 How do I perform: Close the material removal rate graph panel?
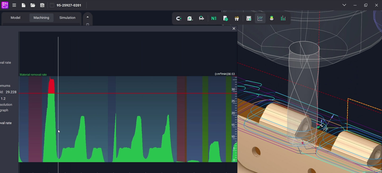[234, 28]
